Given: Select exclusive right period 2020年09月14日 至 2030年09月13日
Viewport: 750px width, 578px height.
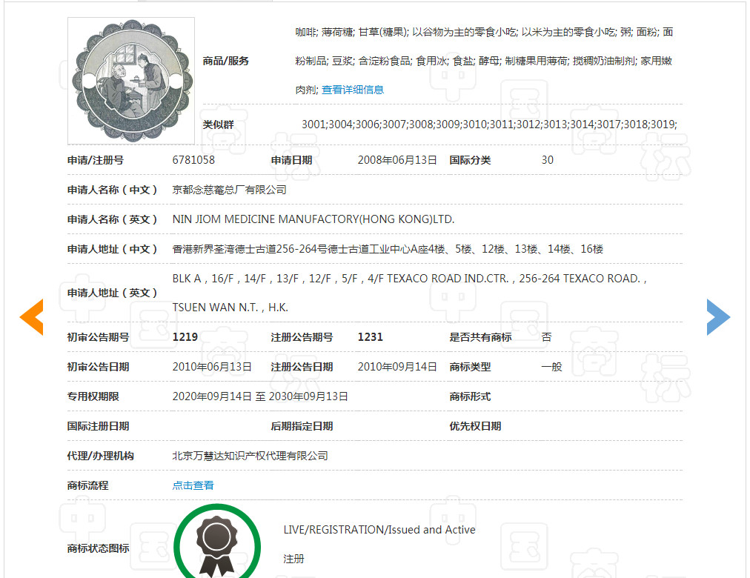Looking at the screenshot, I should coord(260,396).
